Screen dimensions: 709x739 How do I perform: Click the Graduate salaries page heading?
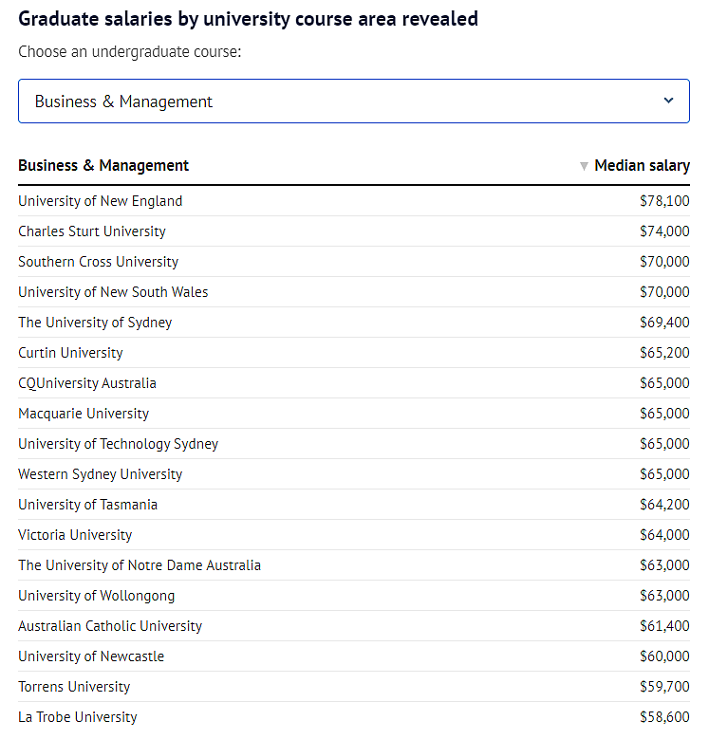tap(248, 19)
